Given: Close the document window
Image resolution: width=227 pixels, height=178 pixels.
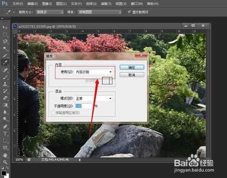Looking at the screenshot, I should [x=203, y=26].
